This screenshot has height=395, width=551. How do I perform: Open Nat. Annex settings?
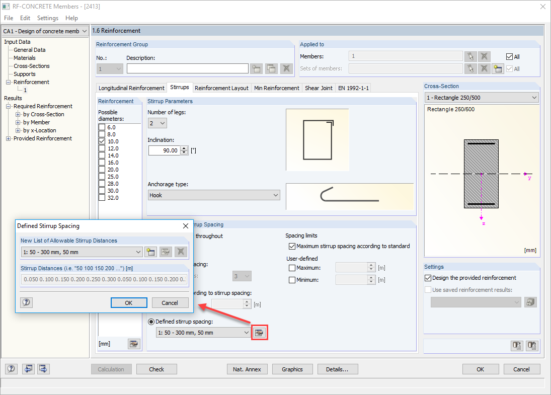(x=247, y=369)
